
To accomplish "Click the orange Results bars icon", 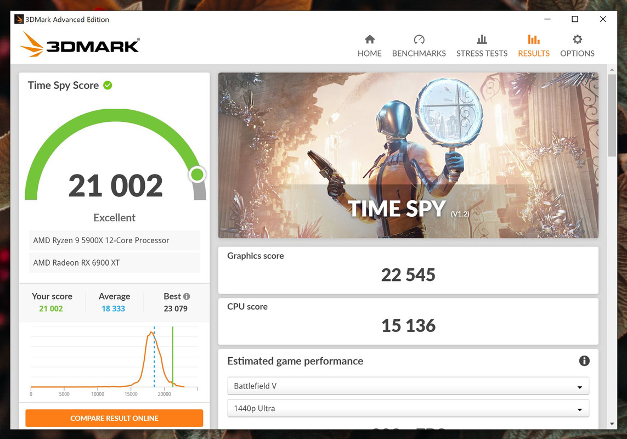I will point(533,39).
